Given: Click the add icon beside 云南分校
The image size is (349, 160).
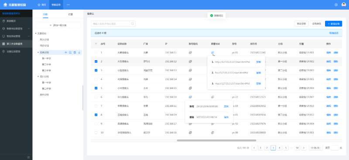Looking at the screenshot, I should [66, 52].
